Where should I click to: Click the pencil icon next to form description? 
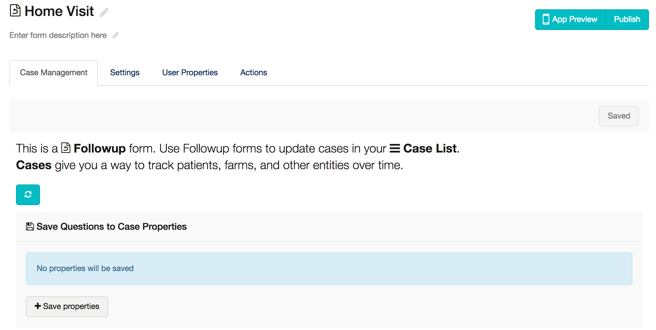[116, 35]
